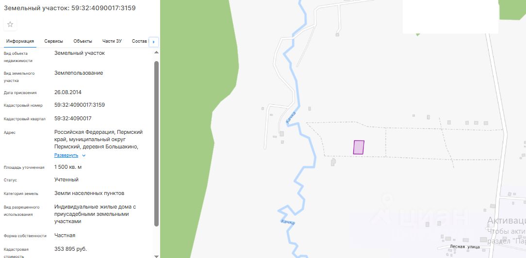Viewport: 526px width, 258px height.
Task: Select the highlighted purple parcel on map
Action: tap(359, 147)
